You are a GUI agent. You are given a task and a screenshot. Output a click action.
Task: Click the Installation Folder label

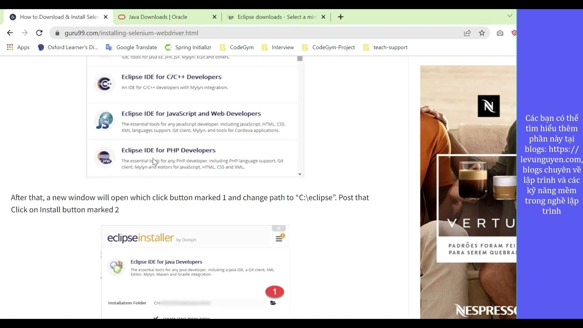[127, 303]
